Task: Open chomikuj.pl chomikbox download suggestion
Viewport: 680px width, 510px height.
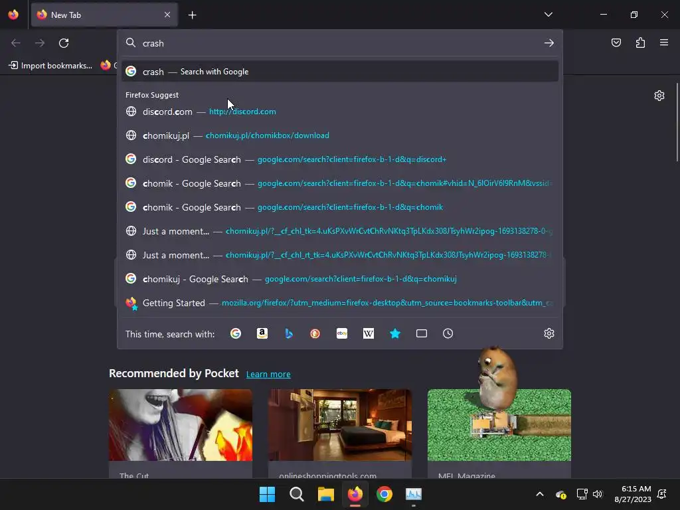Action: pos(340,135)
